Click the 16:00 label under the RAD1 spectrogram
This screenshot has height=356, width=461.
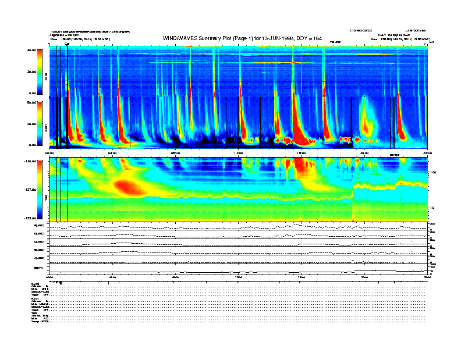(302, 153)
